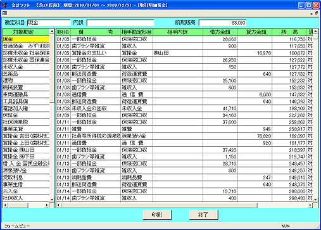Click right arrow of account list horizontal scrollbar

coord(47,205)
